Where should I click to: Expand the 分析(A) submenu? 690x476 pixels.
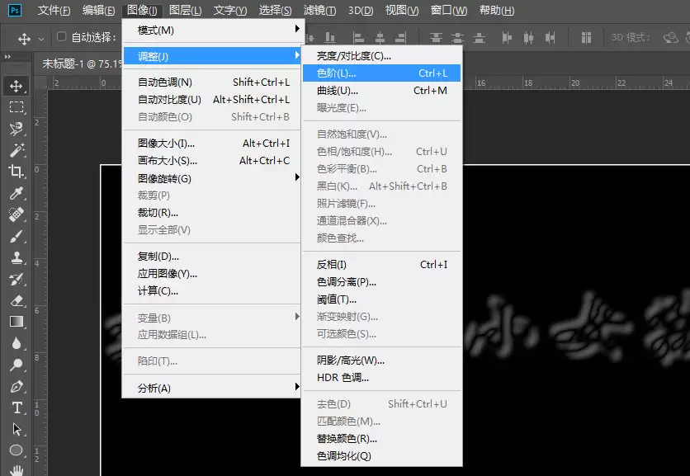212,388
